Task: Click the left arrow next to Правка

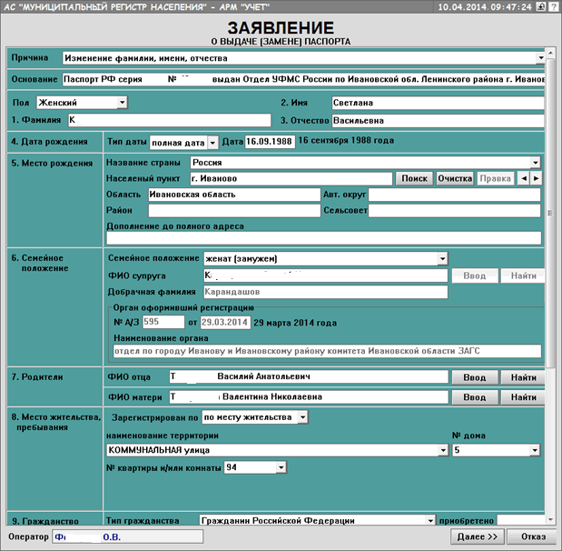Action: coord(524,178)
